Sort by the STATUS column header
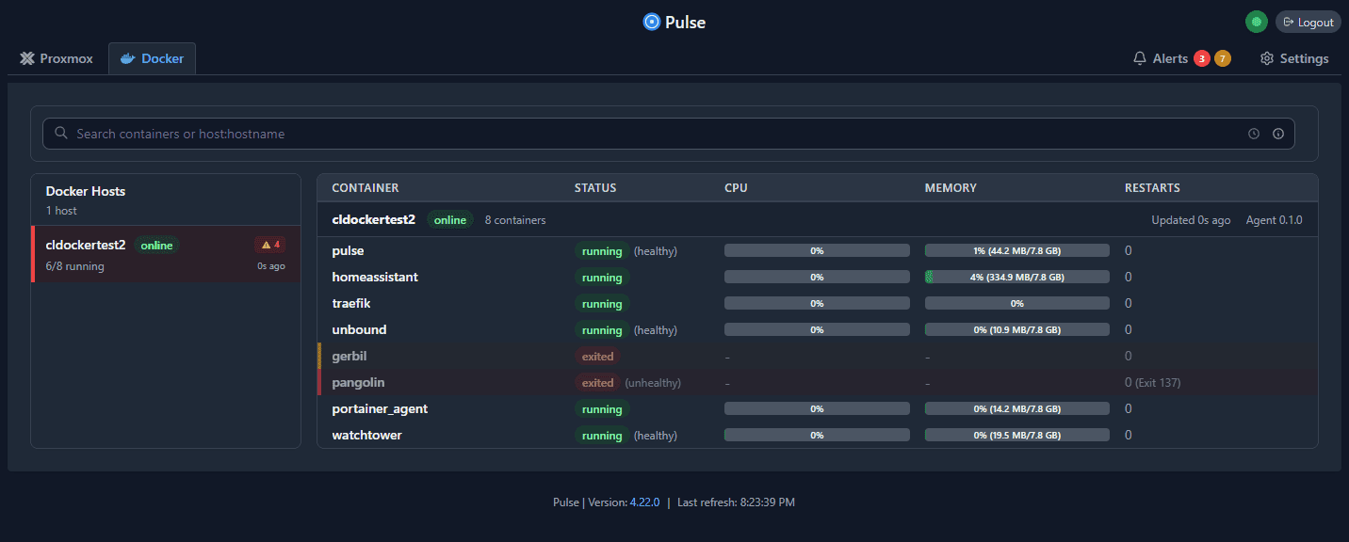The image size is (1349, 542). point(595,188)
